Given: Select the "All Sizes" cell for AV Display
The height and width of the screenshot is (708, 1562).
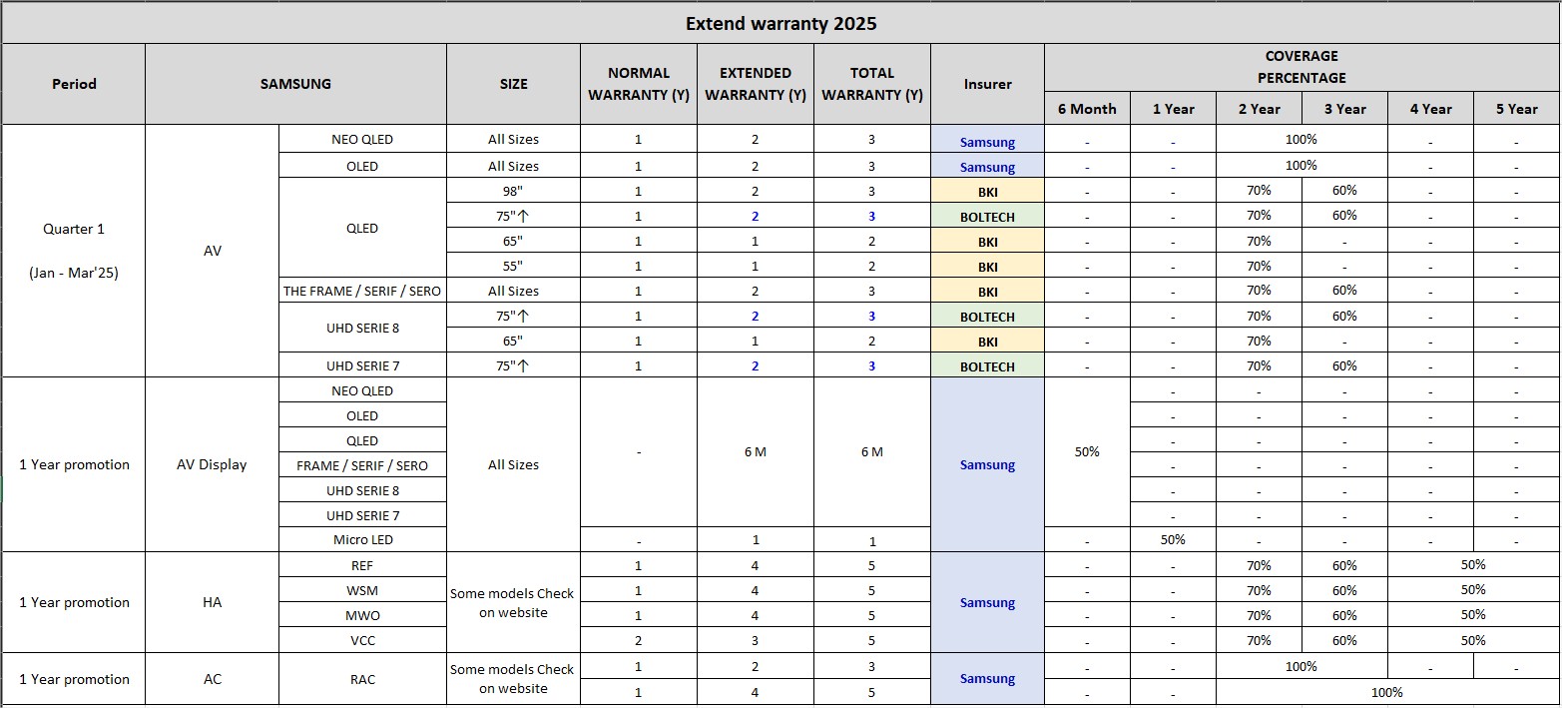Looking at the screenshot, I should (513, 464).
